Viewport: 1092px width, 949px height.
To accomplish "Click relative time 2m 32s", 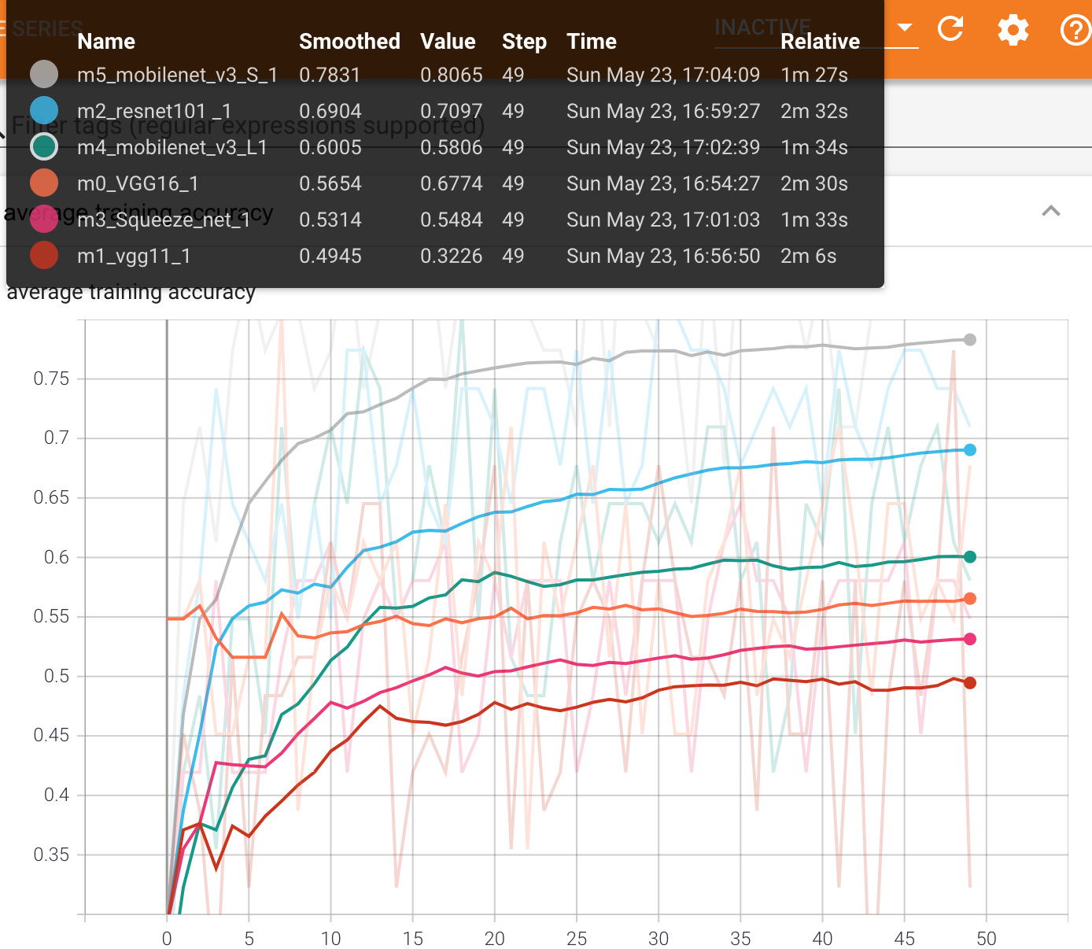I will click(814, 111).
